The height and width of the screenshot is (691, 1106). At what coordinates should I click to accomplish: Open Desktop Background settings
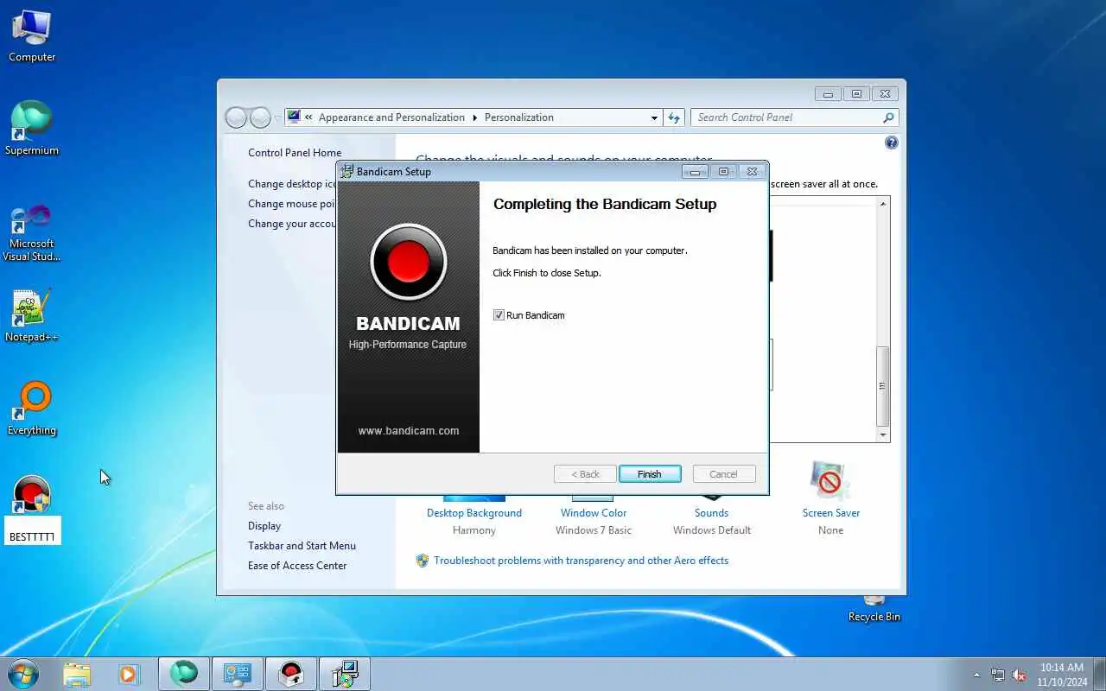tap(474, 513)
